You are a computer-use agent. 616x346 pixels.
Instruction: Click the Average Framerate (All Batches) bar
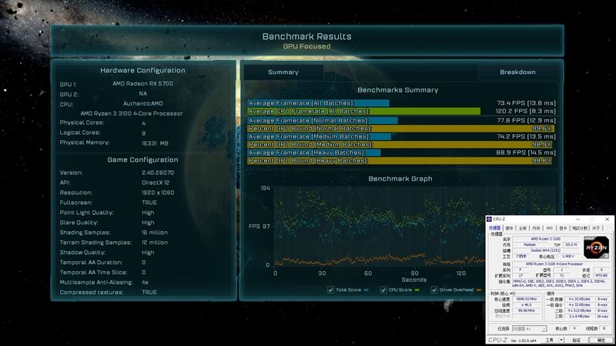pos(318,102)
